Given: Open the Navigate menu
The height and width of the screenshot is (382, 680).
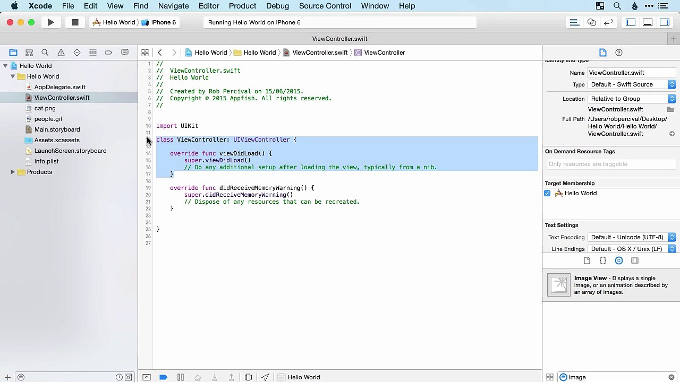Looking at the screenshot, I should pos(174,6).
